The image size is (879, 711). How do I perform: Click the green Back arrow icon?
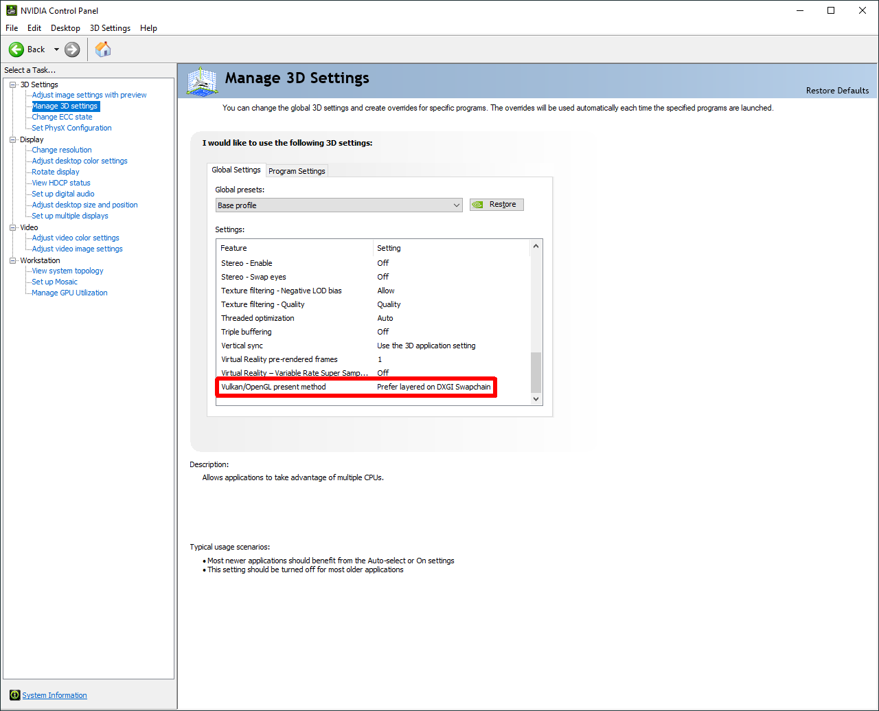click(16, 49)
